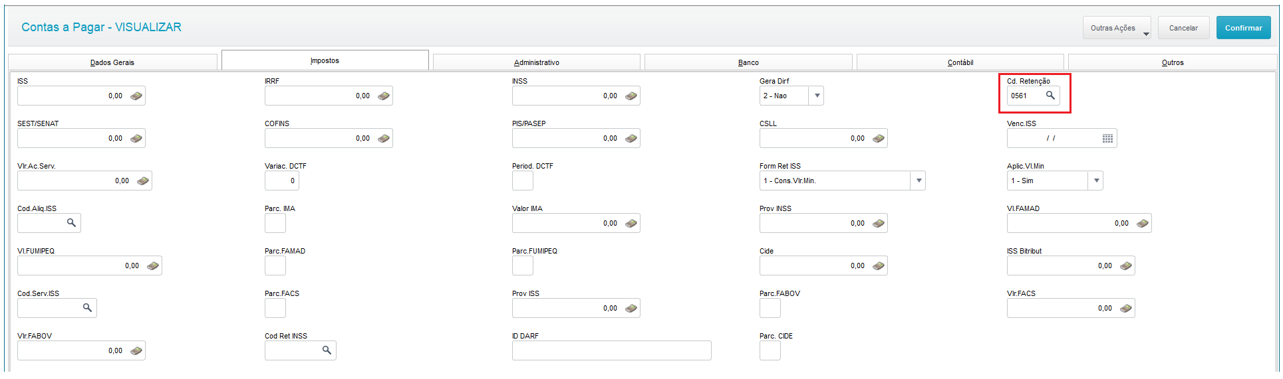Viewport: 1283px width, 379px height.
Task: Open calculator icon in ISS field
Action: pyautogui.click(x=136, y=96)
